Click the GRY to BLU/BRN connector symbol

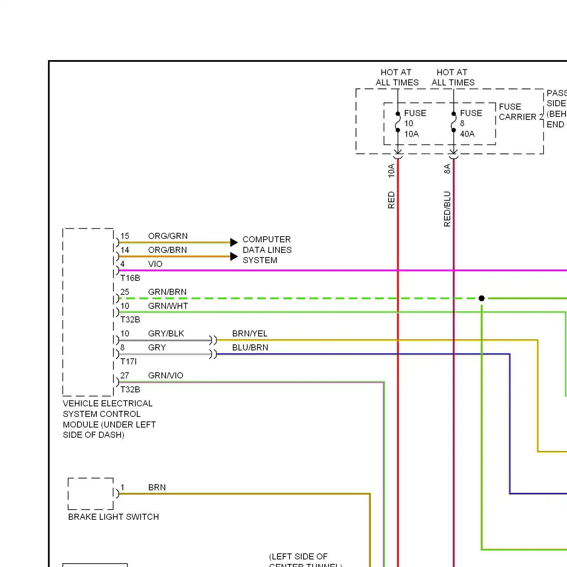(213, 354)
